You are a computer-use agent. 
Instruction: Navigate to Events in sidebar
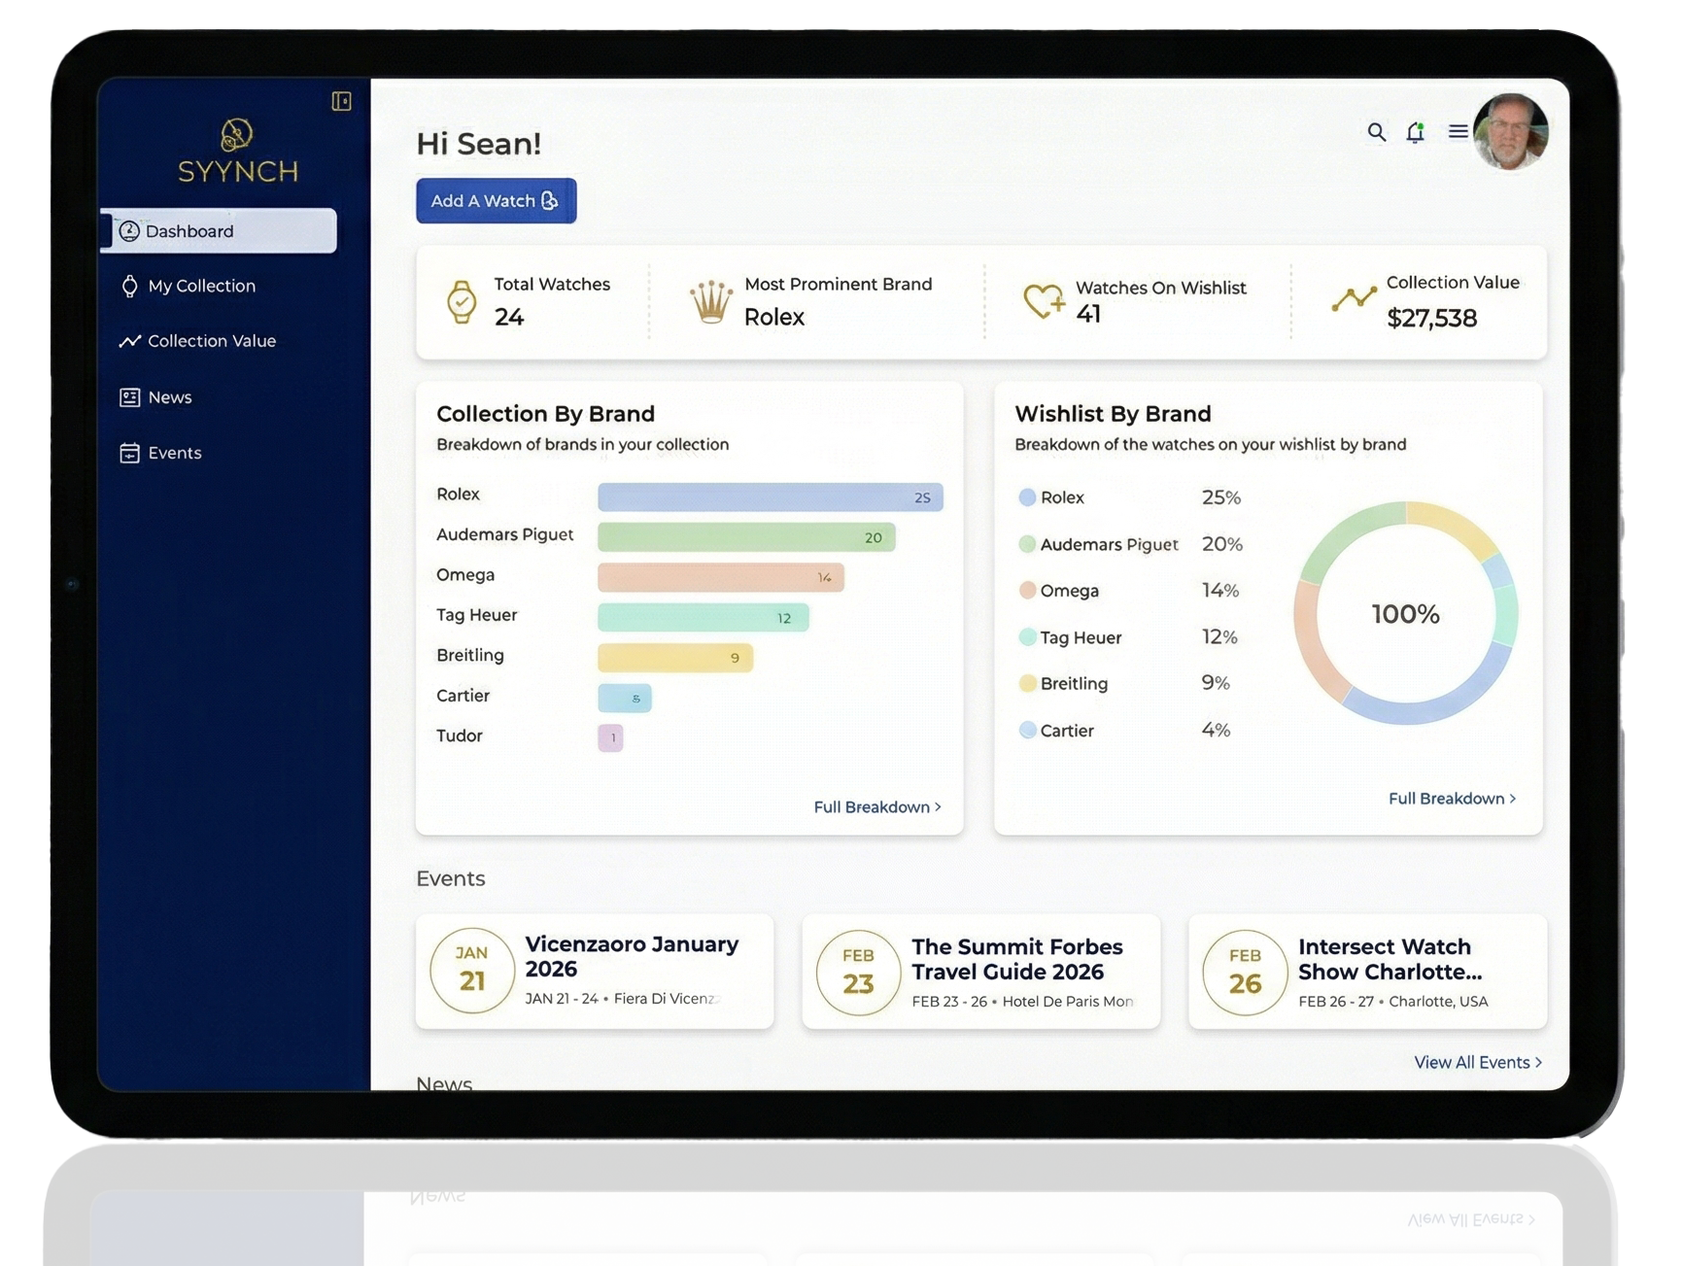pos(174,453)
